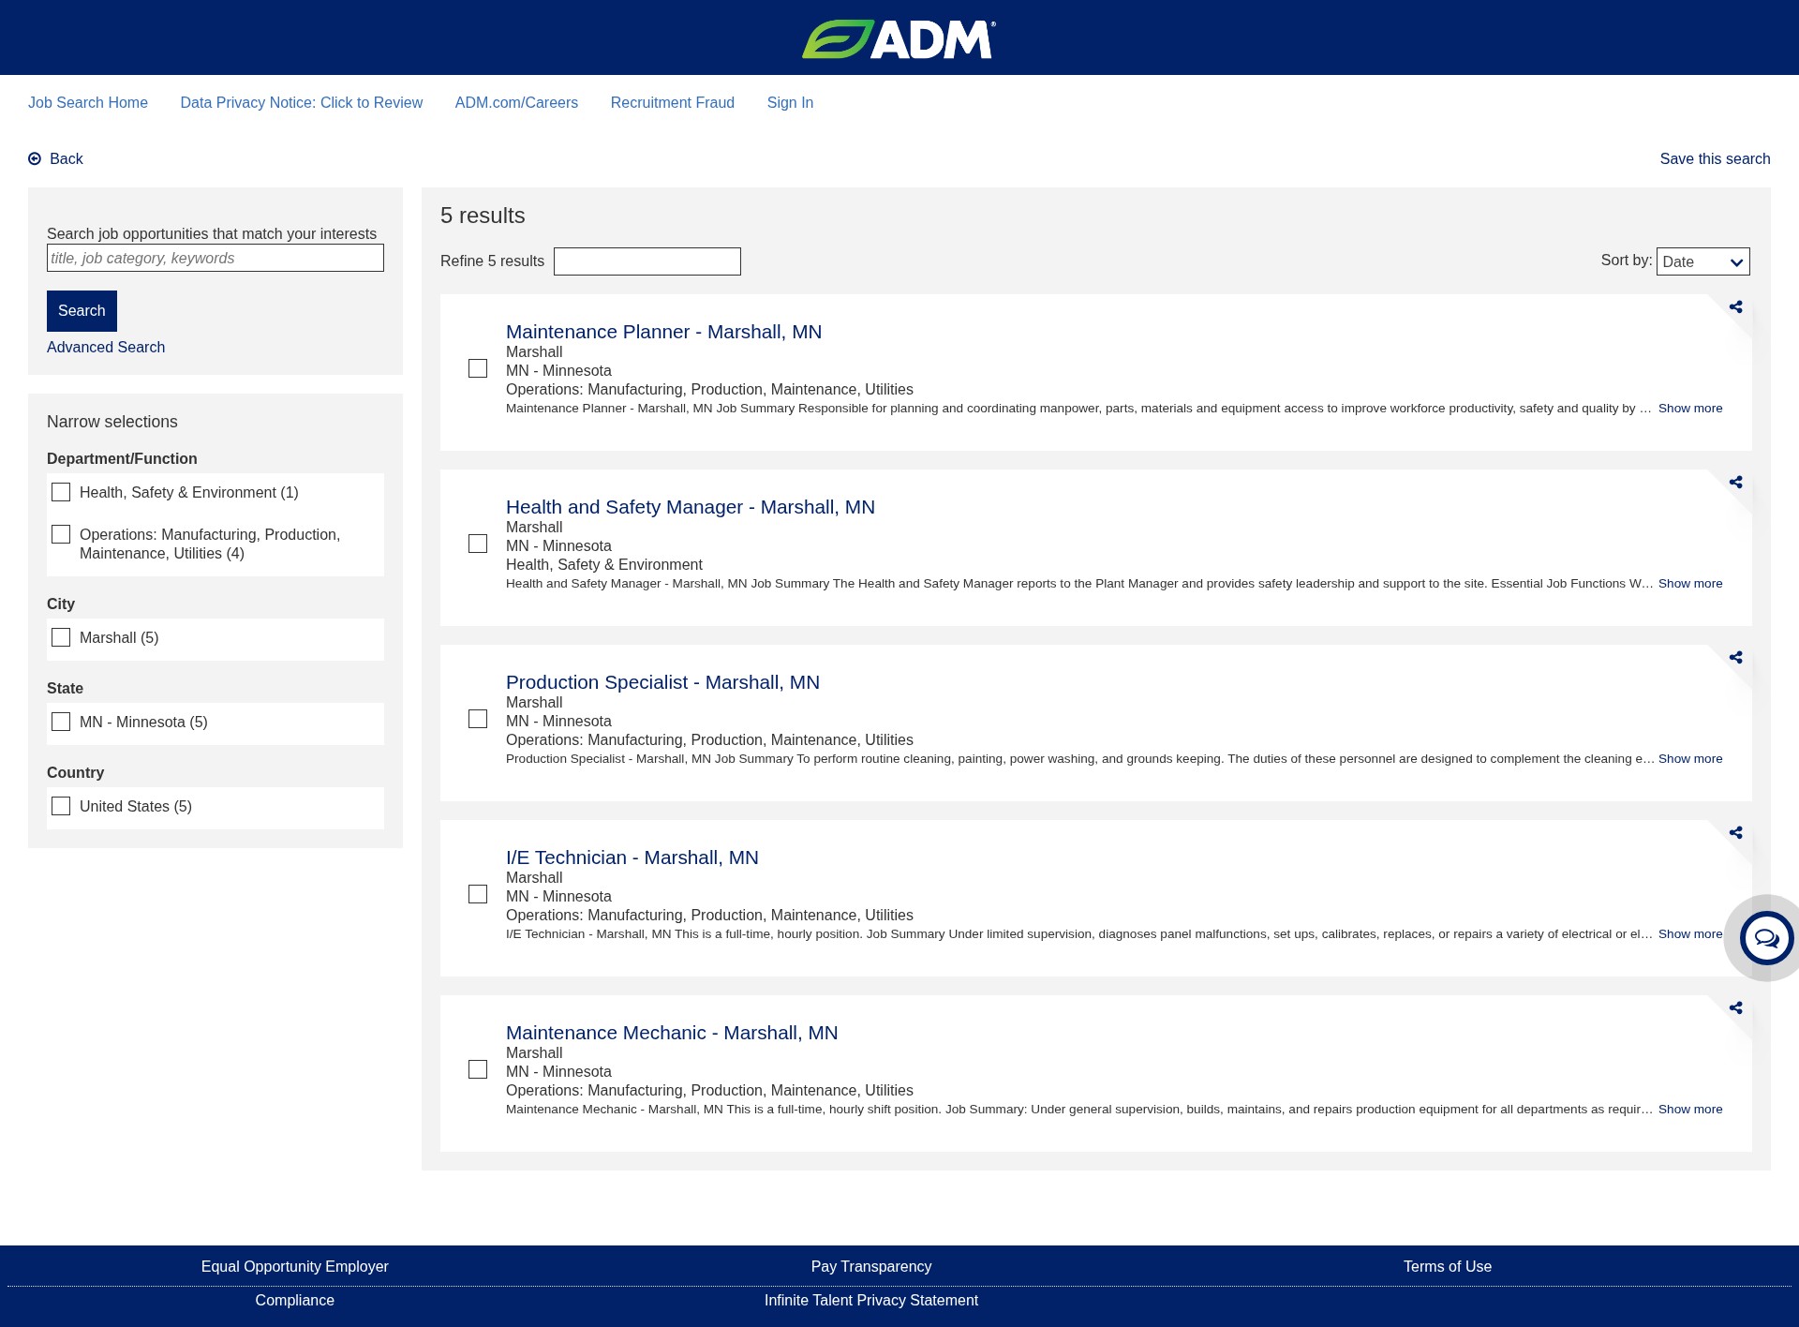Select the Maintenance Mechanic job checkbox
This screenshot has height=1327, width=1799.
tap(478, 1069)
